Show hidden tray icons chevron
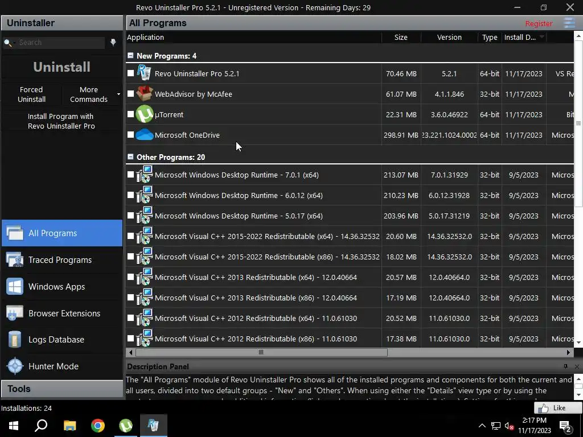This screenshot has width=583, height=437. click(x=482, y=426)
